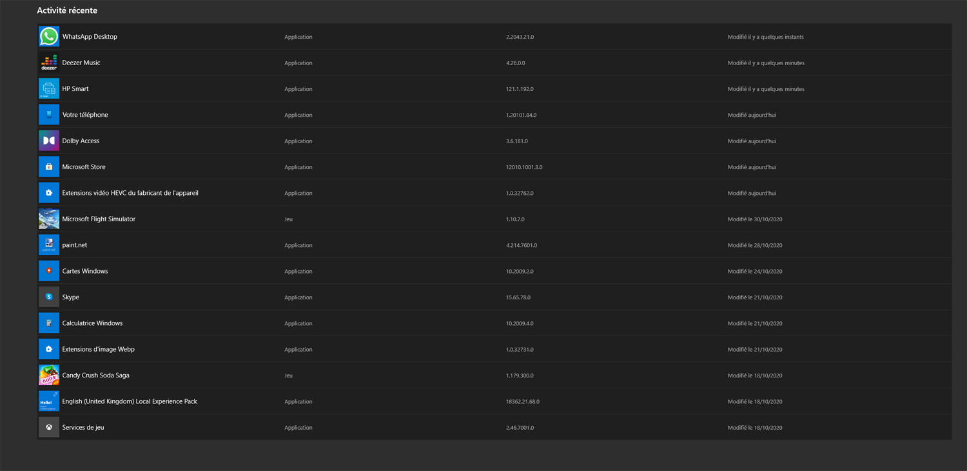The image size is (967, 471).
Task: Click 'Modifié le 30/10/2020' date
Action: point(755,219)
